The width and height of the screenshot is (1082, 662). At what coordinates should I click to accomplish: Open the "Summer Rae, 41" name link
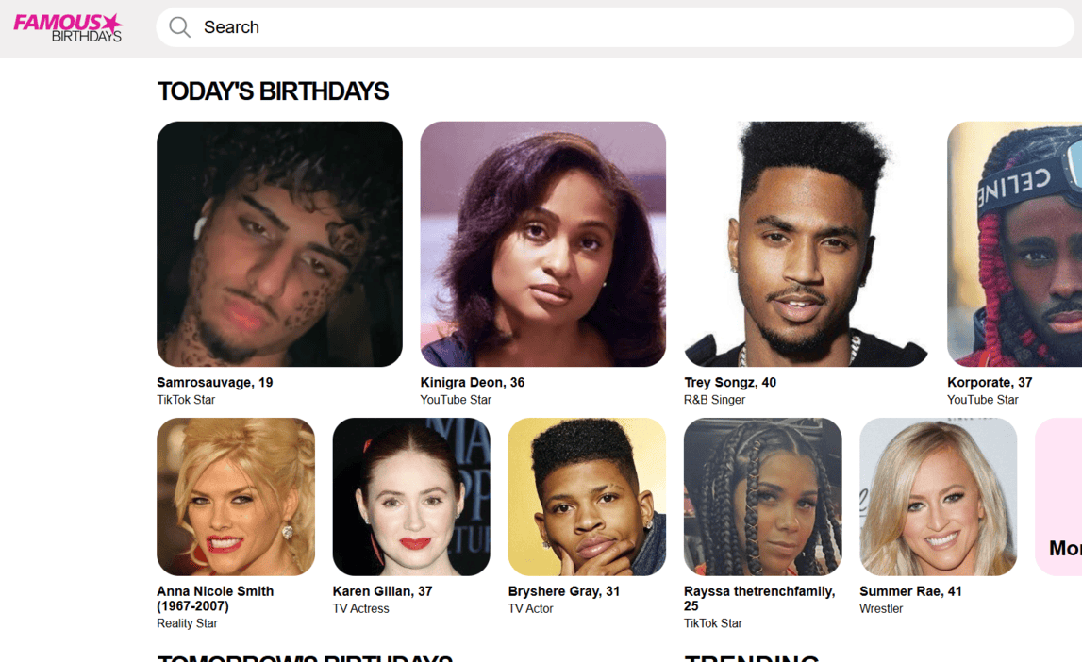click(x=910, y=591)
